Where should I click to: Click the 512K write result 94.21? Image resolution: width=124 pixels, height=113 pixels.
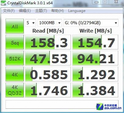pyautogui.click(x=95, y=58)
